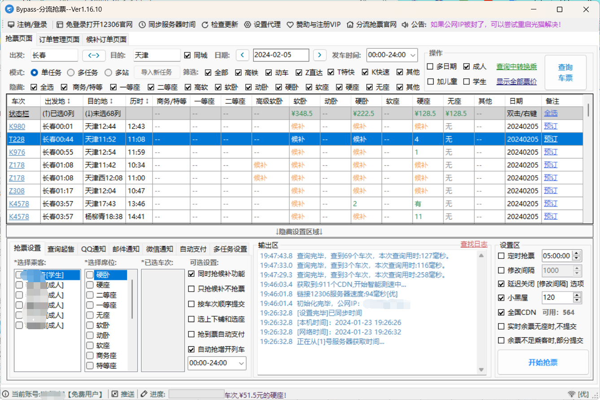The height and width of the screenshot is (400, 600).
Task: Sort by 历时 column header
Action: coord(139,101)
